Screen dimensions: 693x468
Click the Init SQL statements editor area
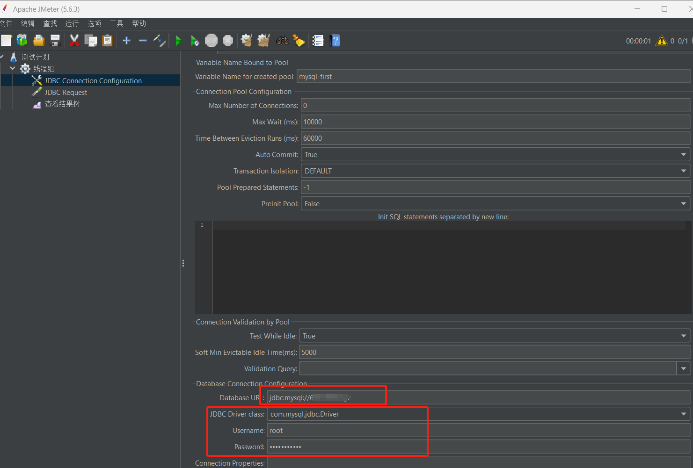click(449, 267)
